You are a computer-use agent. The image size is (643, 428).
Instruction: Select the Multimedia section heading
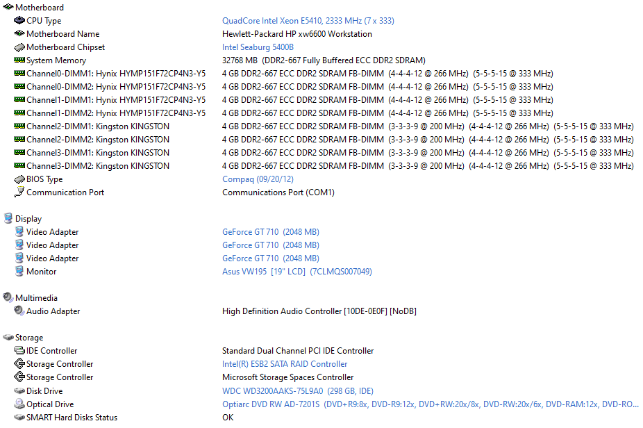36,298
